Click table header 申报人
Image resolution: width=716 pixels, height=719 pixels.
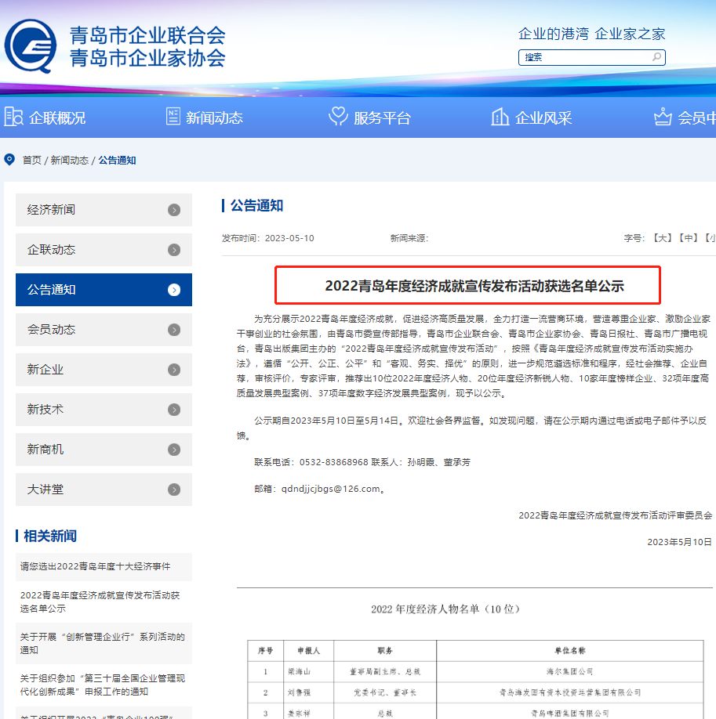coord(308,650)
